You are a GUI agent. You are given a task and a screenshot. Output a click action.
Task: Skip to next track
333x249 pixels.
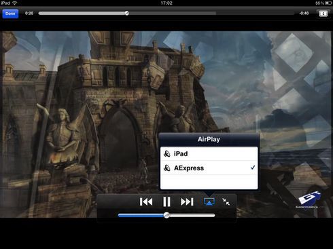(x=187, y=202)
